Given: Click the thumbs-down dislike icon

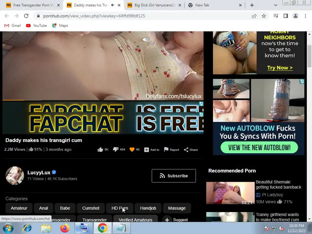Looking at the screenshot, I should (x=115, y=150).
